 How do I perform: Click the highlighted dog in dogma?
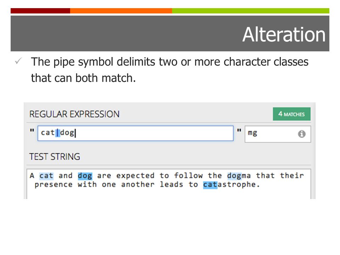pyautogui.click(x=234, y=176)
